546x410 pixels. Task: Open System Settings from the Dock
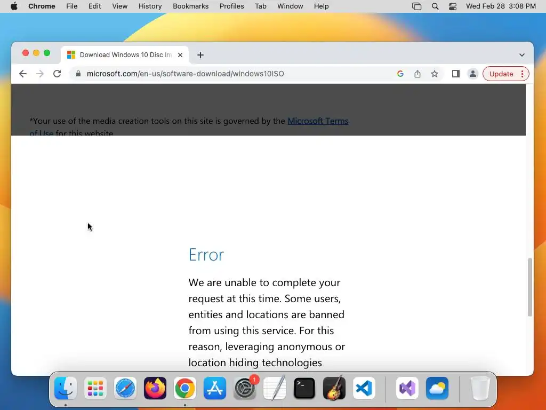(x=245, y=388)
